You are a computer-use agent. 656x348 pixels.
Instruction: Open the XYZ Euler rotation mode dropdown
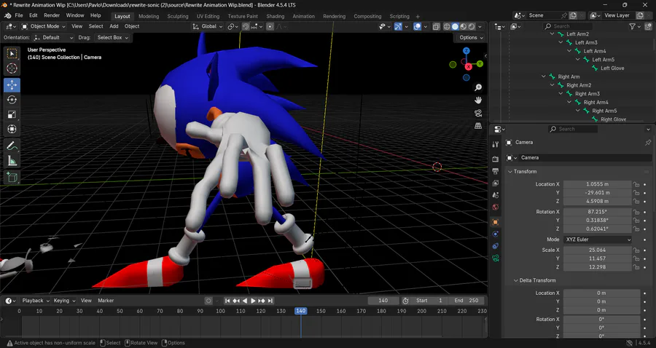pyautogui.click(x=598, y=240)
